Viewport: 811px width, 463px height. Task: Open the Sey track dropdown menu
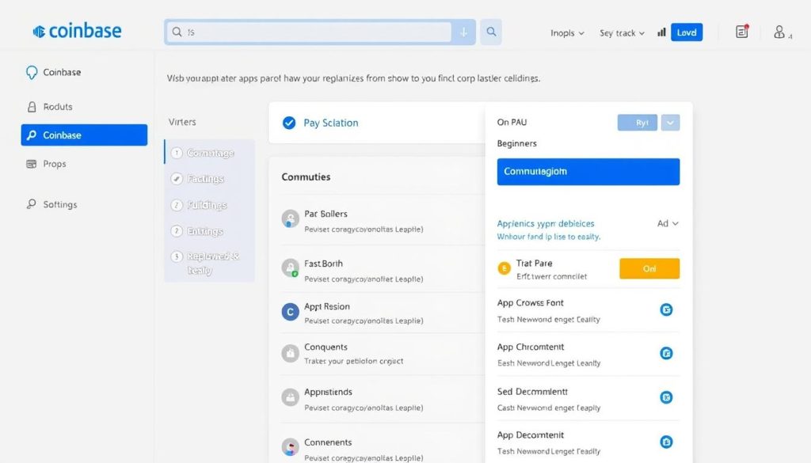tap(623, 33)
